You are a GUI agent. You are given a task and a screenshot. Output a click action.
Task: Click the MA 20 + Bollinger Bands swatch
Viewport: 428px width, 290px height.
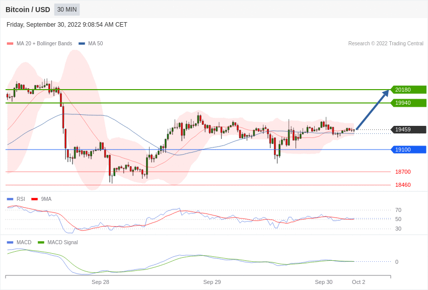pyautogui.click(x=10, y=43)
